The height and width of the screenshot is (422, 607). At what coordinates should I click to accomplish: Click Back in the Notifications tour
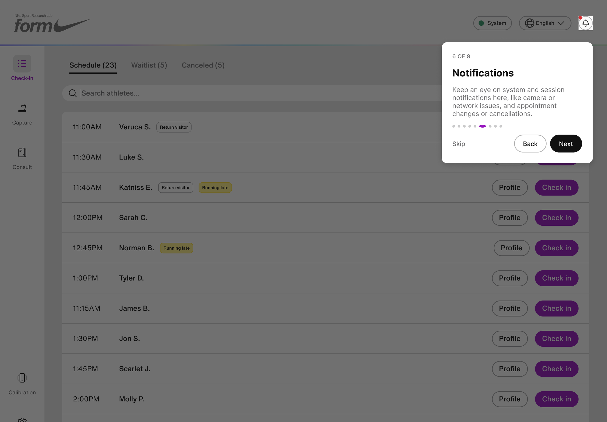pyautogui.click(x=530, y=144)
